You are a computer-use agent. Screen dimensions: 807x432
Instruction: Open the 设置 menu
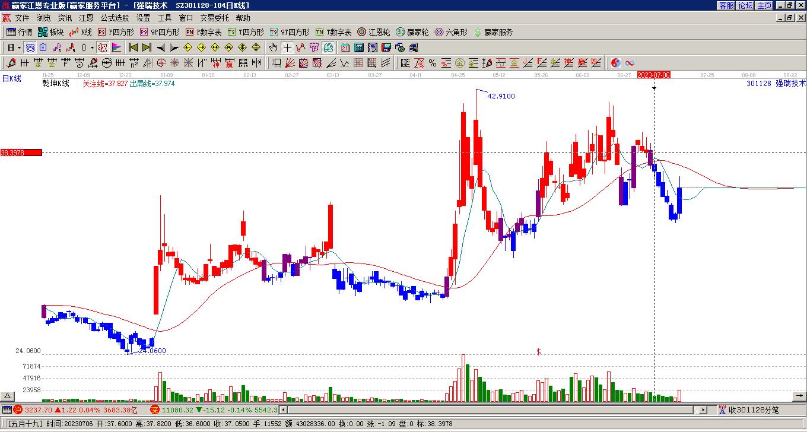pos(143,18)
